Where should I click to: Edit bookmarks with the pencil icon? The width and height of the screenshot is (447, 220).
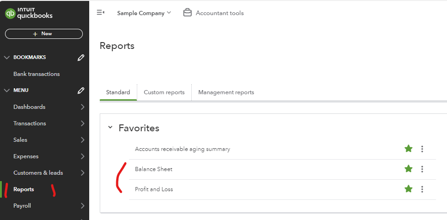point(81,58)
